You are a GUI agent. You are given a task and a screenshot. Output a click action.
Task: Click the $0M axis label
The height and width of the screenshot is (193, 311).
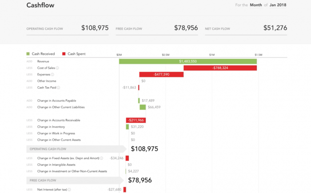coord(119,55)
